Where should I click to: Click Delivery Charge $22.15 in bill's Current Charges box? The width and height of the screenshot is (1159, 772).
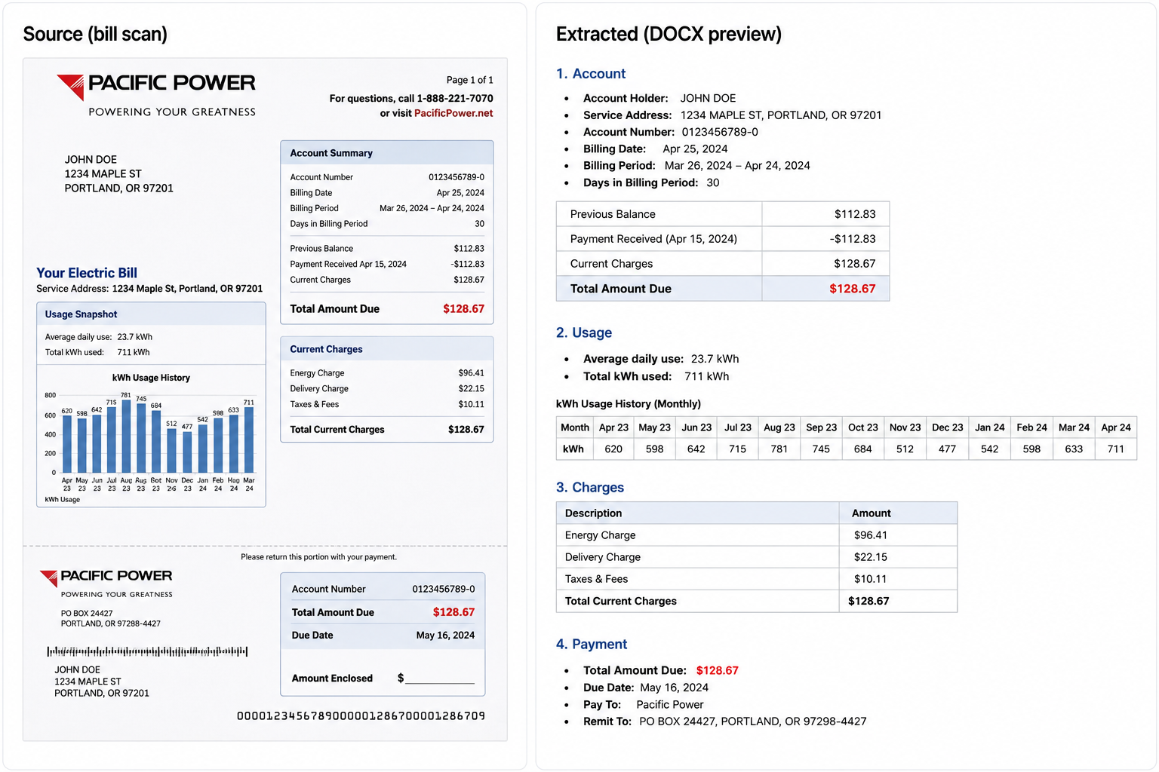click(x=387, y=389)
